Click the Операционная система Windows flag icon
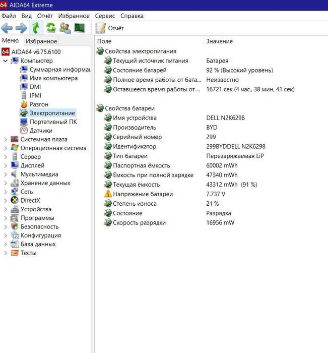The image size is (328, 353). (x=15, y=148)
